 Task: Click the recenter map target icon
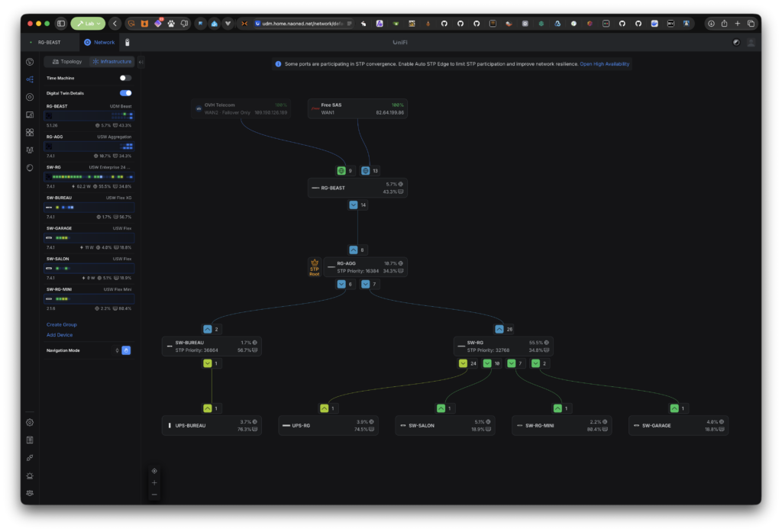coord(154,471)
